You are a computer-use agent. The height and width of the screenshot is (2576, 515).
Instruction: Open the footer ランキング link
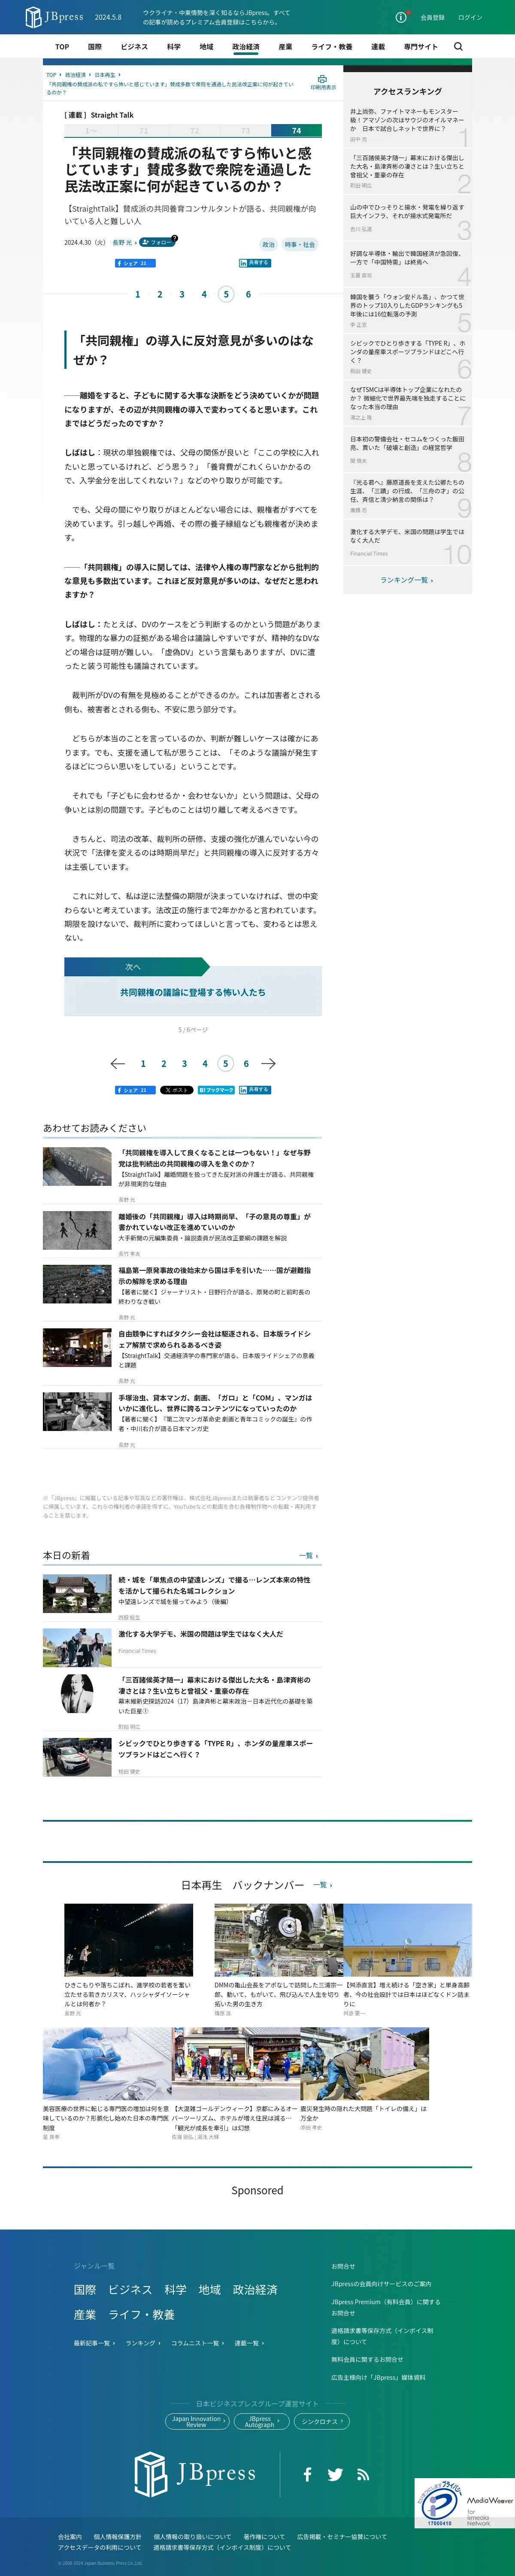pos(142,2343)
